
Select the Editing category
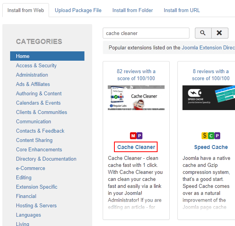point(24,177)
